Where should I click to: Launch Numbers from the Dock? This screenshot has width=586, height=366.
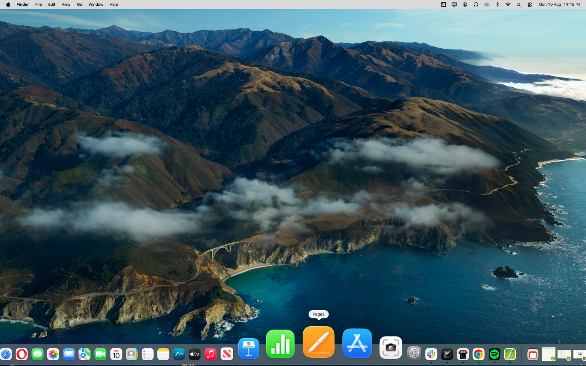[280, 344]
